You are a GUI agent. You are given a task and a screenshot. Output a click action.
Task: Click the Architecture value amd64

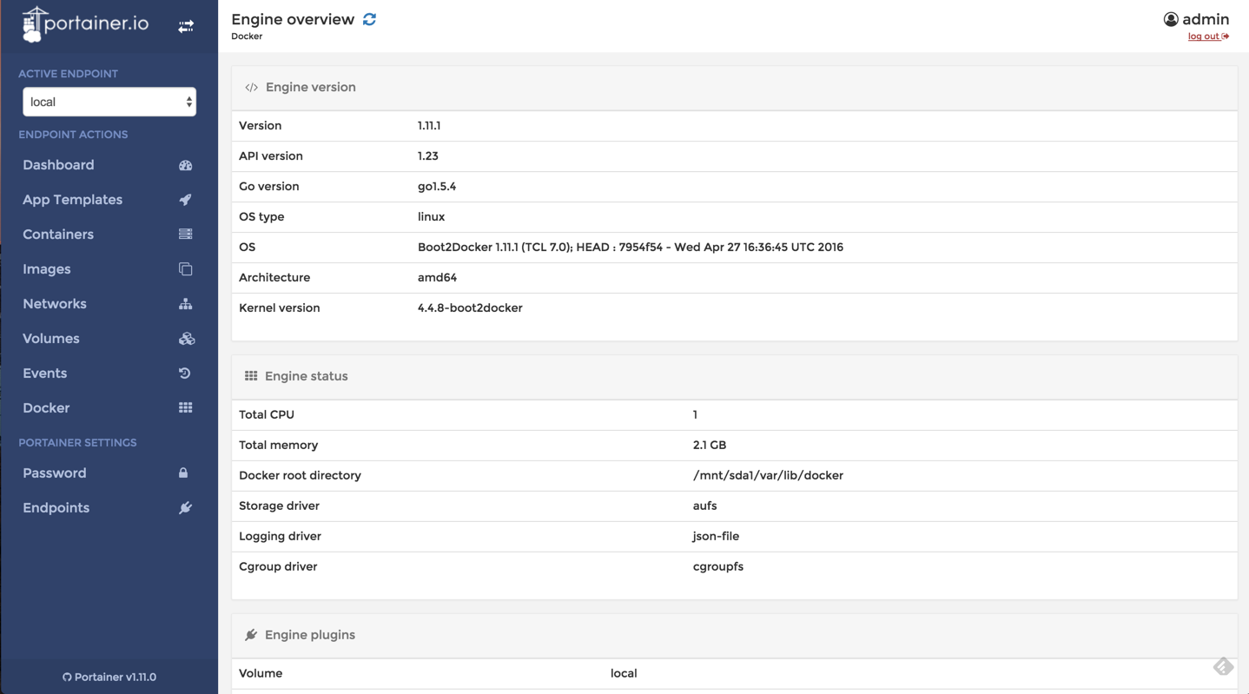point(438,278)
